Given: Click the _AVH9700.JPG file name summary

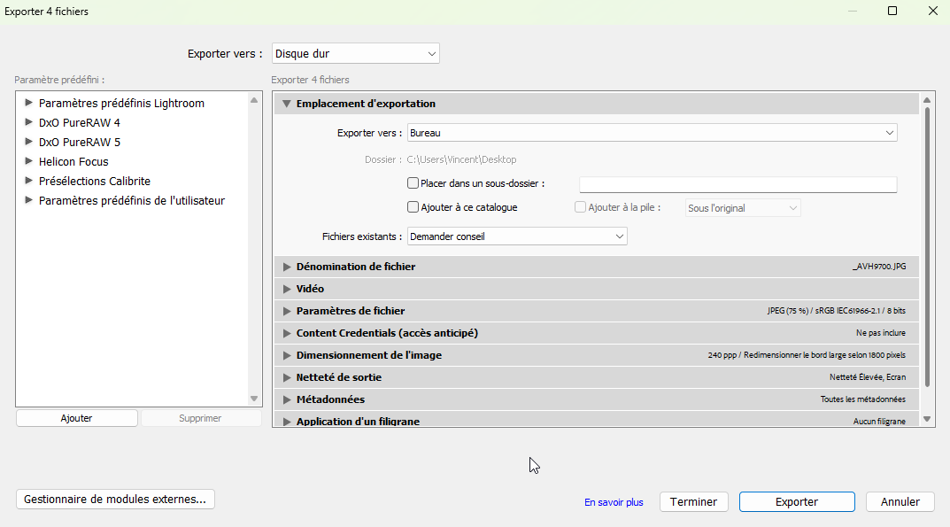Looking at the screenshot, I should pos(879,267).
